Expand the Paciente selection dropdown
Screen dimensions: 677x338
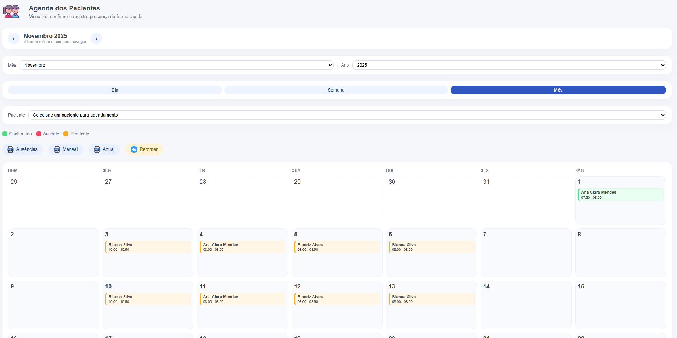tap(347, 115)
